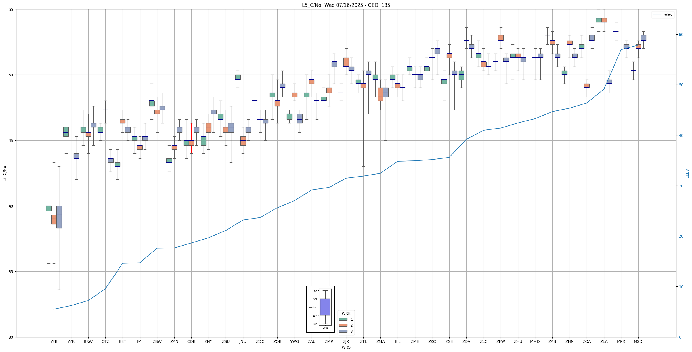Screen dimensions: 692x352
Task: Click the L5_C/No y-axis label
Action: (x=5, y=173)
